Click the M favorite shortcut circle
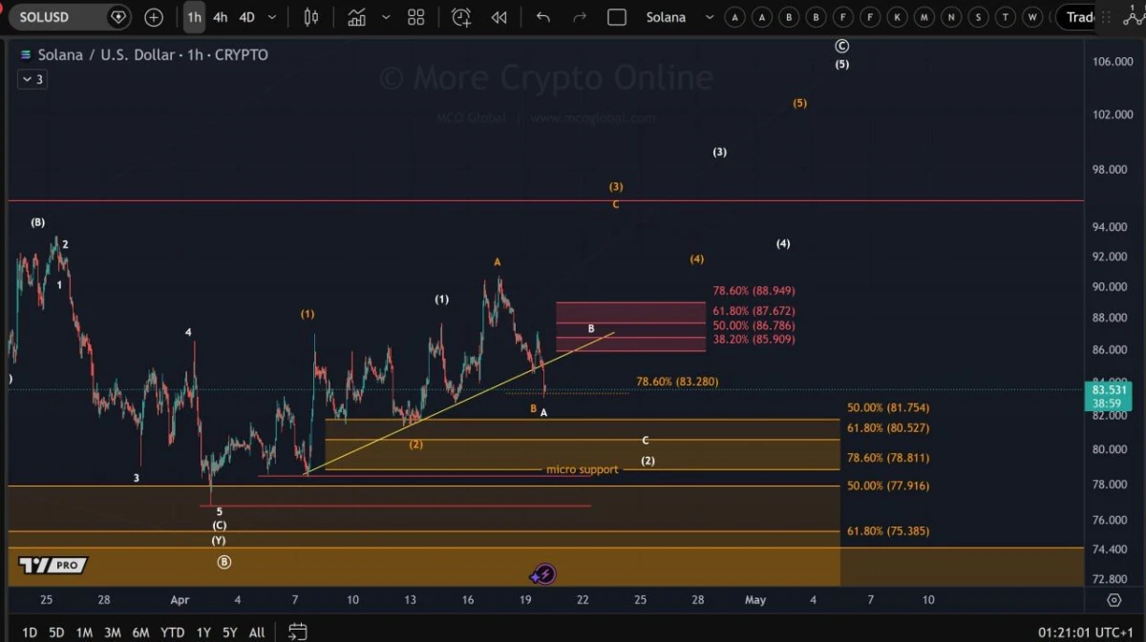The width and height of the screenshot is (1146, 642). [924, 17]
